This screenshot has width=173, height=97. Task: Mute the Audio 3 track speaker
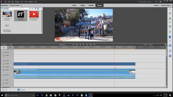click(4, 61)
